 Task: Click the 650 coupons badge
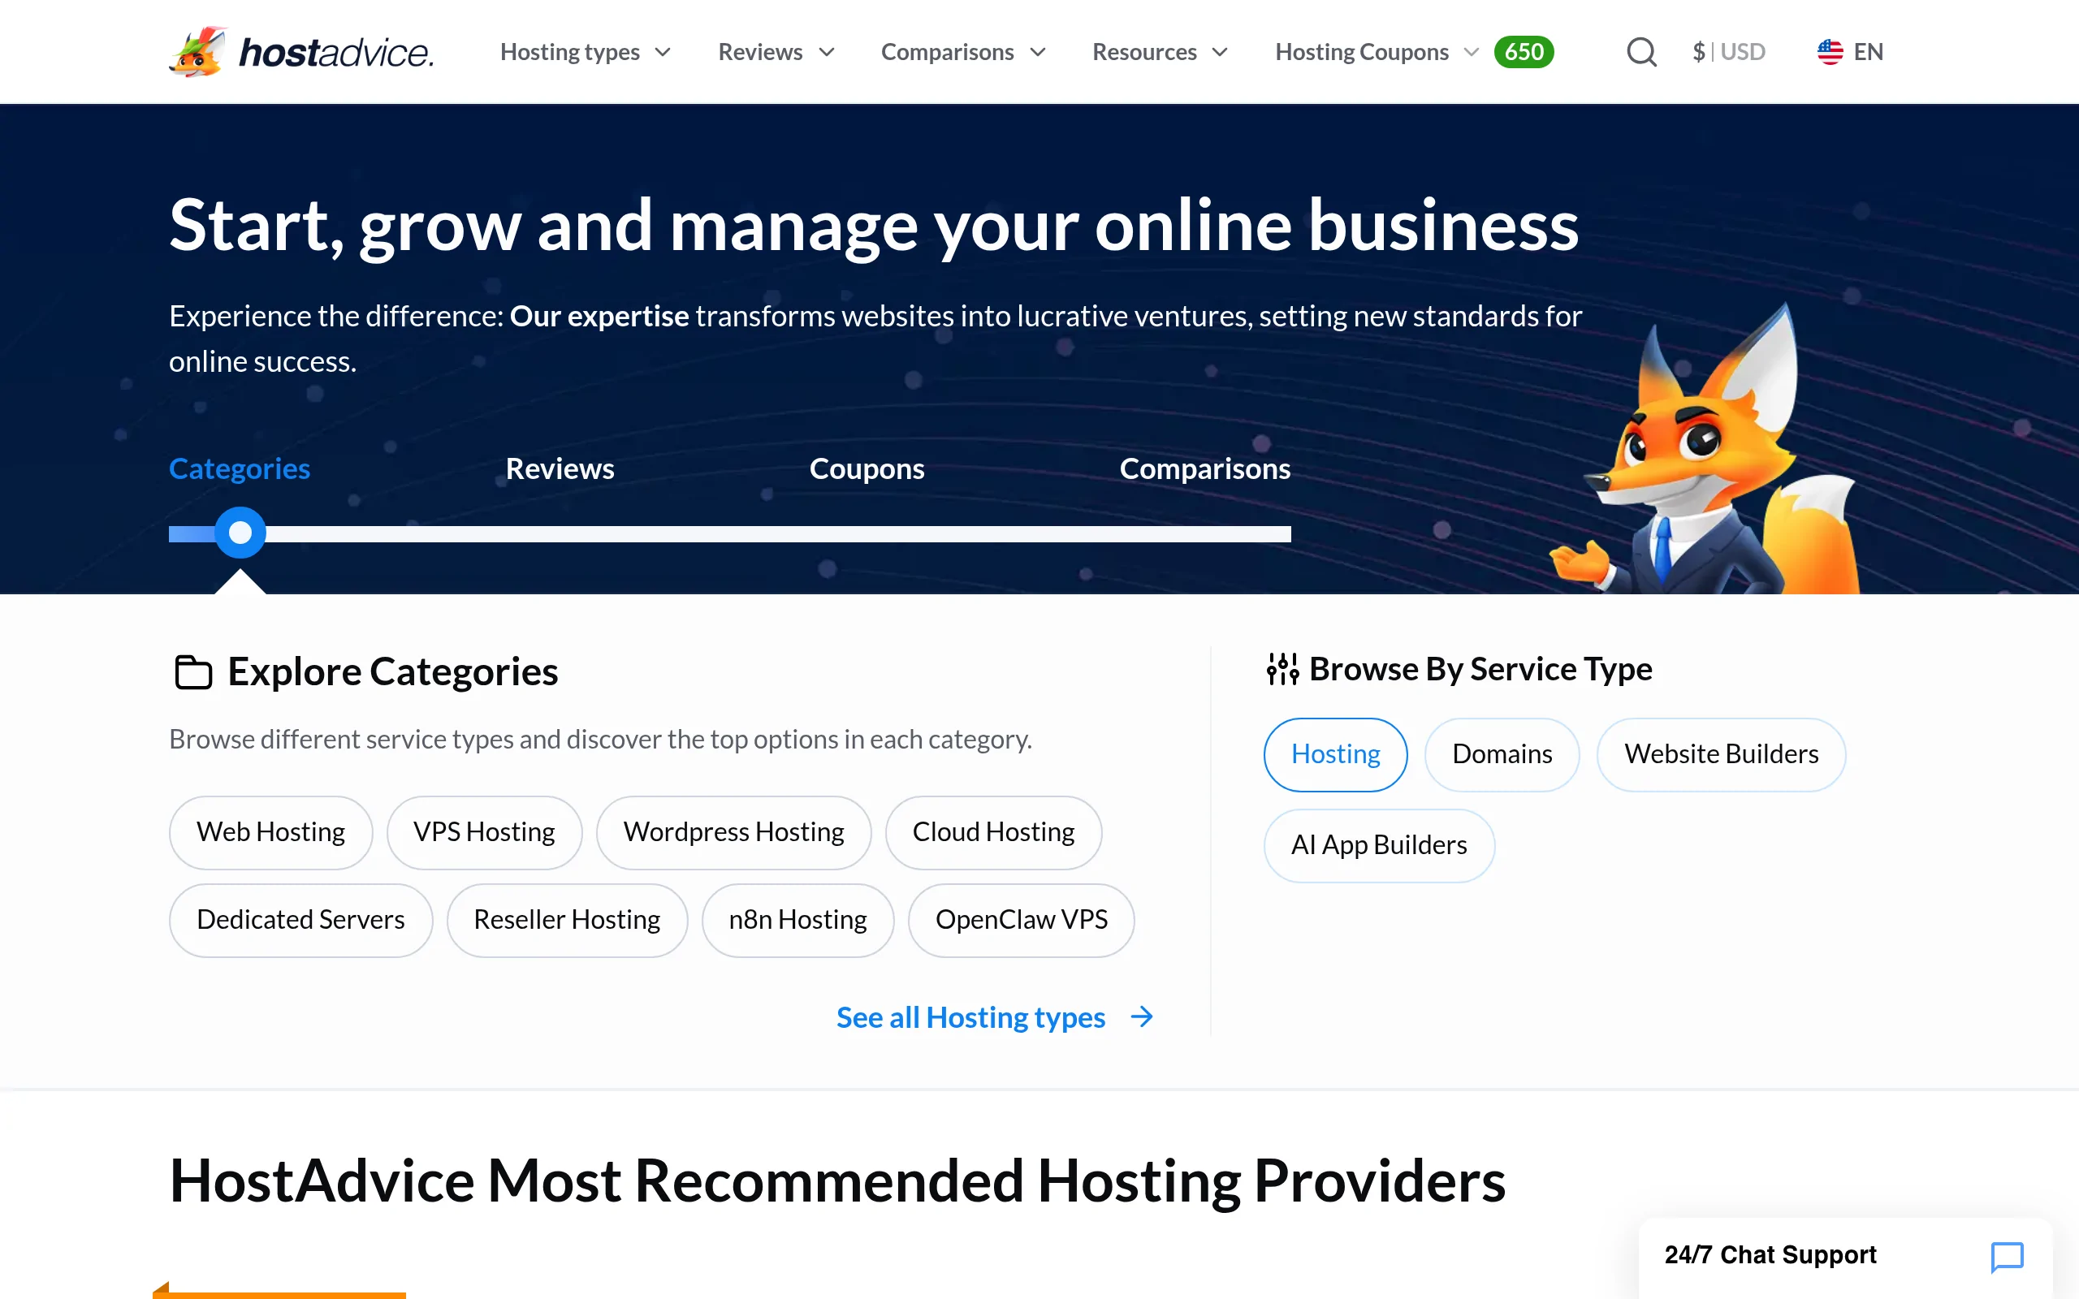tap(1524, 51)
